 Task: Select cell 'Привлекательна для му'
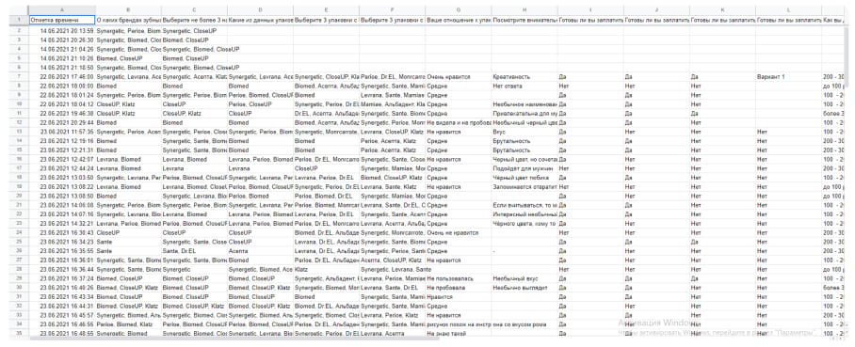(x=524, y=113)
